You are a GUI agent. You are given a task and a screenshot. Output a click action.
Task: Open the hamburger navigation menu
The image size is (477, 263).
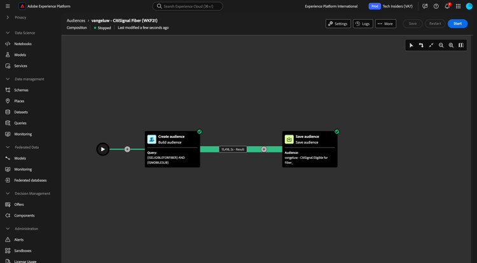click(8, 6)
